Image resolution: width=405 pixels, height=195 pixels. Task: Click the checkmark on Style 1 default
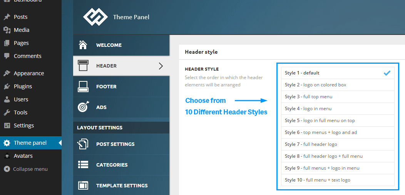[387, 73]
